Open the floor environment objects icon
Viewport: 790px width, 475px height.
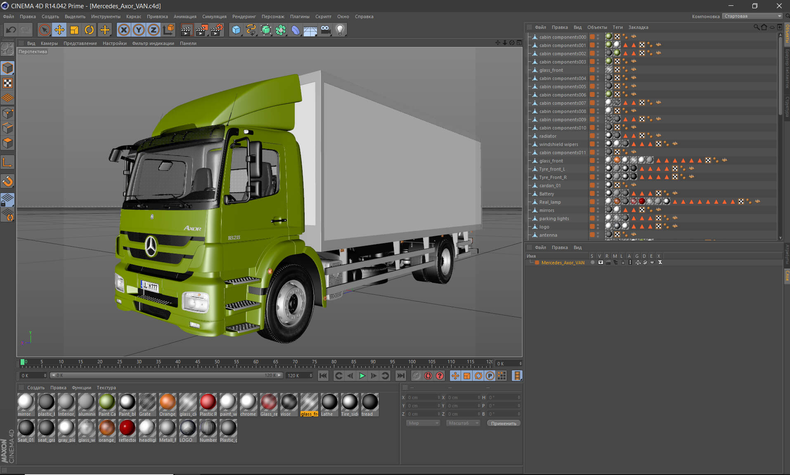coord(310,30)
